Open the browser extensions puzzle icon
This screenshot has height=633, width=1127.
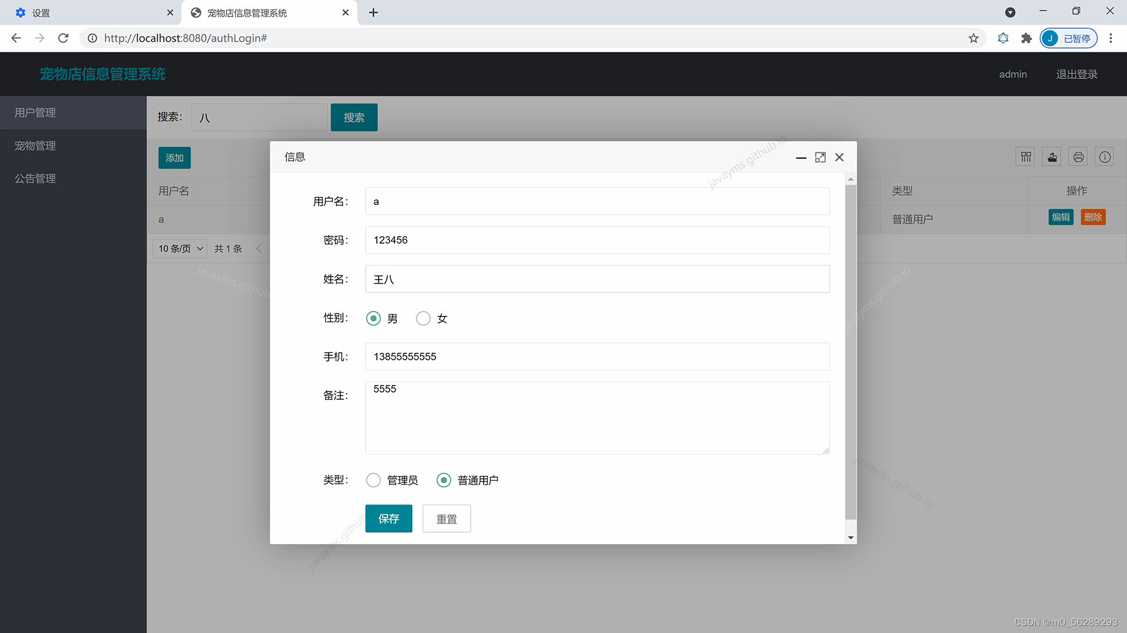pos(1026,38)
